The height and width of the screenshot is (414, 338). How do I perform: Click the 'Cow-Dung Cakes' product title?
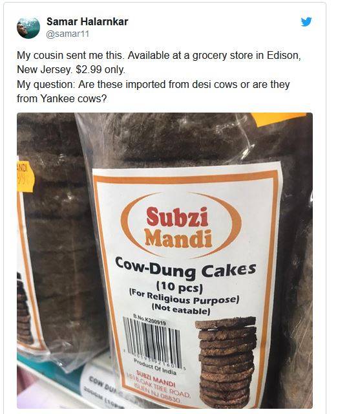186,270
